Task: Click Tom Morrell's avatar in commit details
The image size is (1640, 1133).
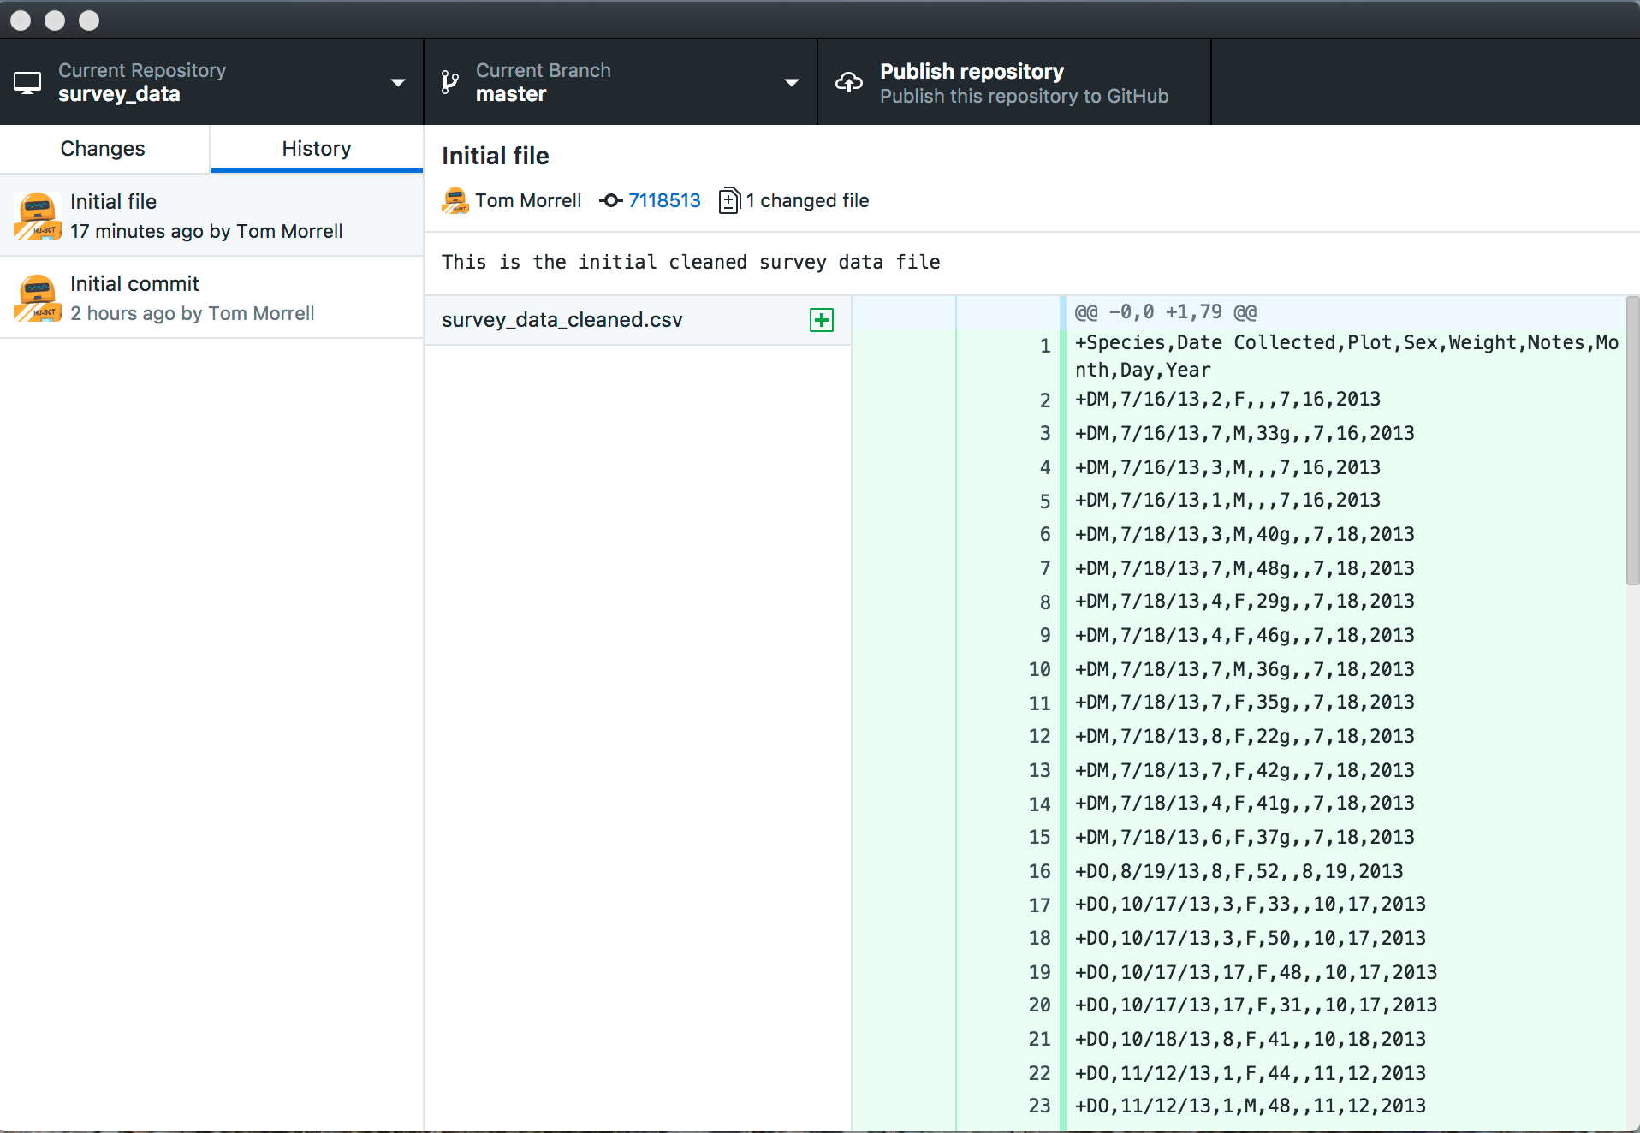Action: tap(455, 200)
